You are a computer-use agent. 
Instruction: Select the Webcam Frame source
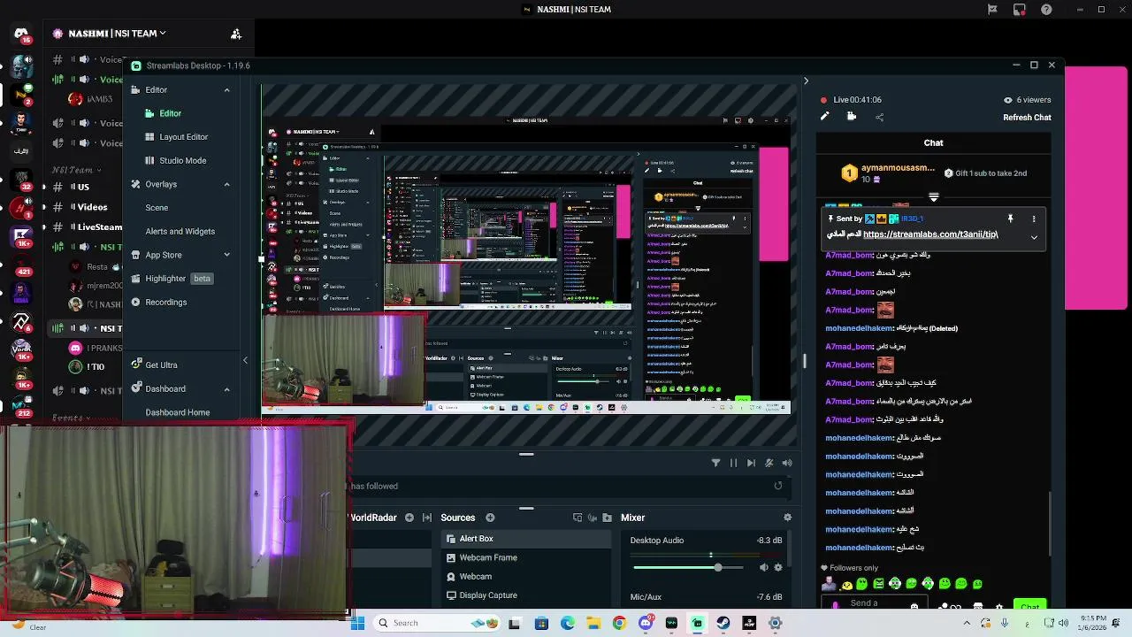click(526, 558)
